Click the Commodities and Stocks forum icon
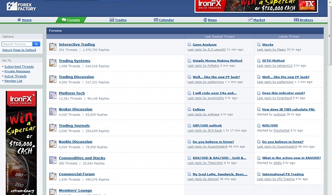The image size is (332, 195). [x=53, y=160]
